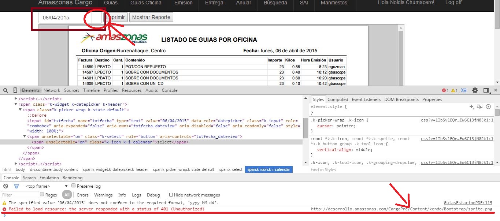The height and width of the screenshot is (221, 500).
Task: Toggle the device mode phone icon
Action: pyautogui.click(x=15, y=90)
